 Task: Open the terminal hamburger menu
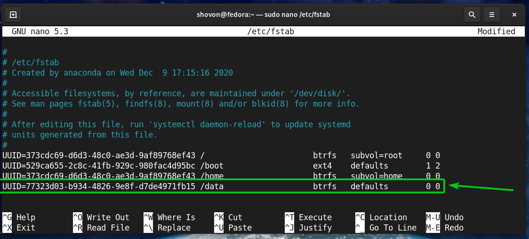(492, 15)
